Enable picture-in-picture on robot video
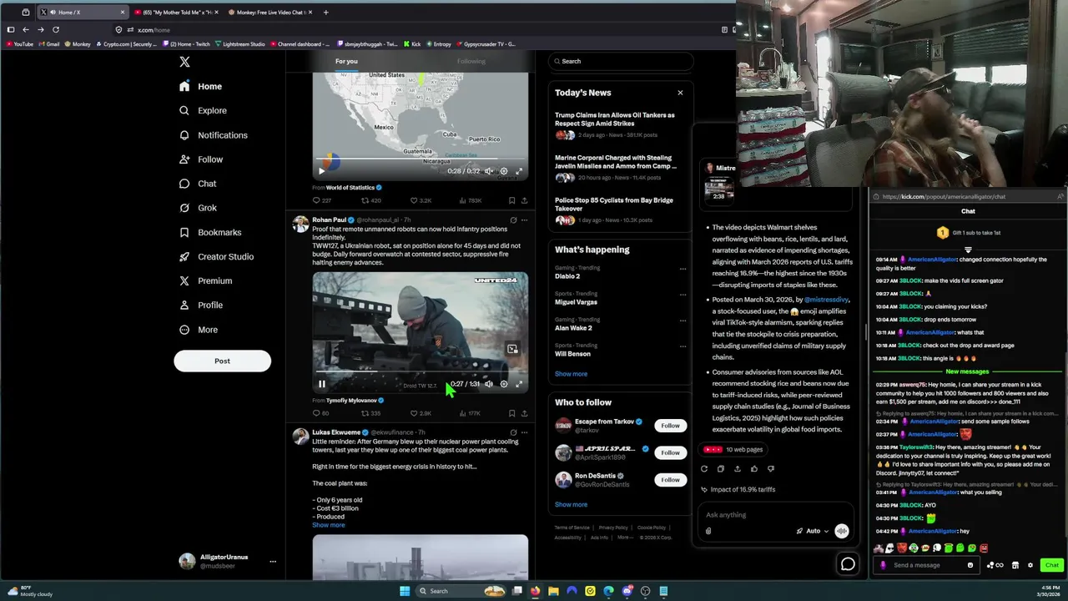This screenshot has height=601, width=1068. pos(512,349)
